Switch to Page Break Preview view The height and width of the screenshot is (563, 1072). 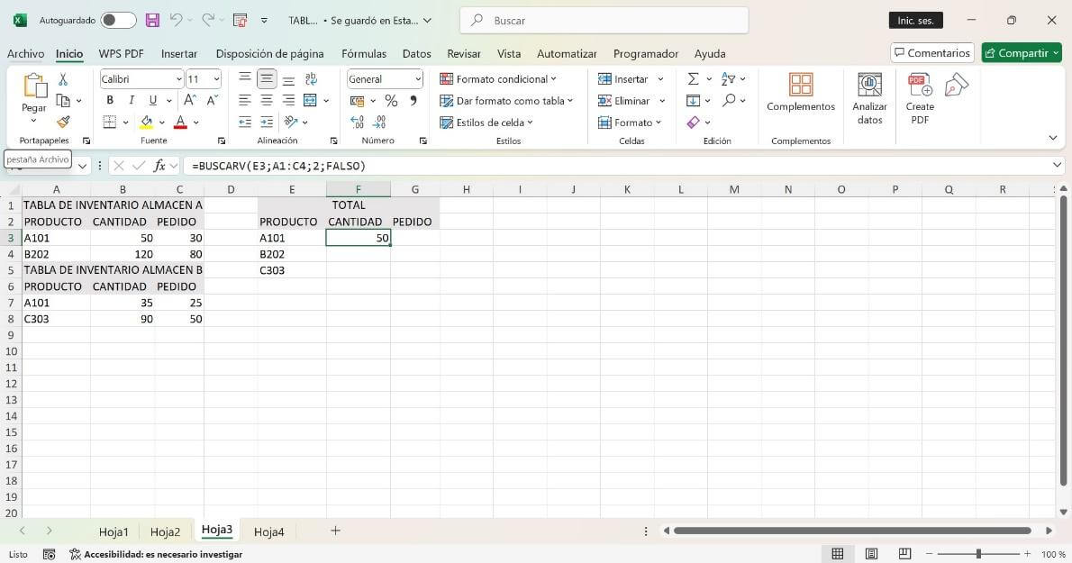pyautogui.click(x=904, y=554)
